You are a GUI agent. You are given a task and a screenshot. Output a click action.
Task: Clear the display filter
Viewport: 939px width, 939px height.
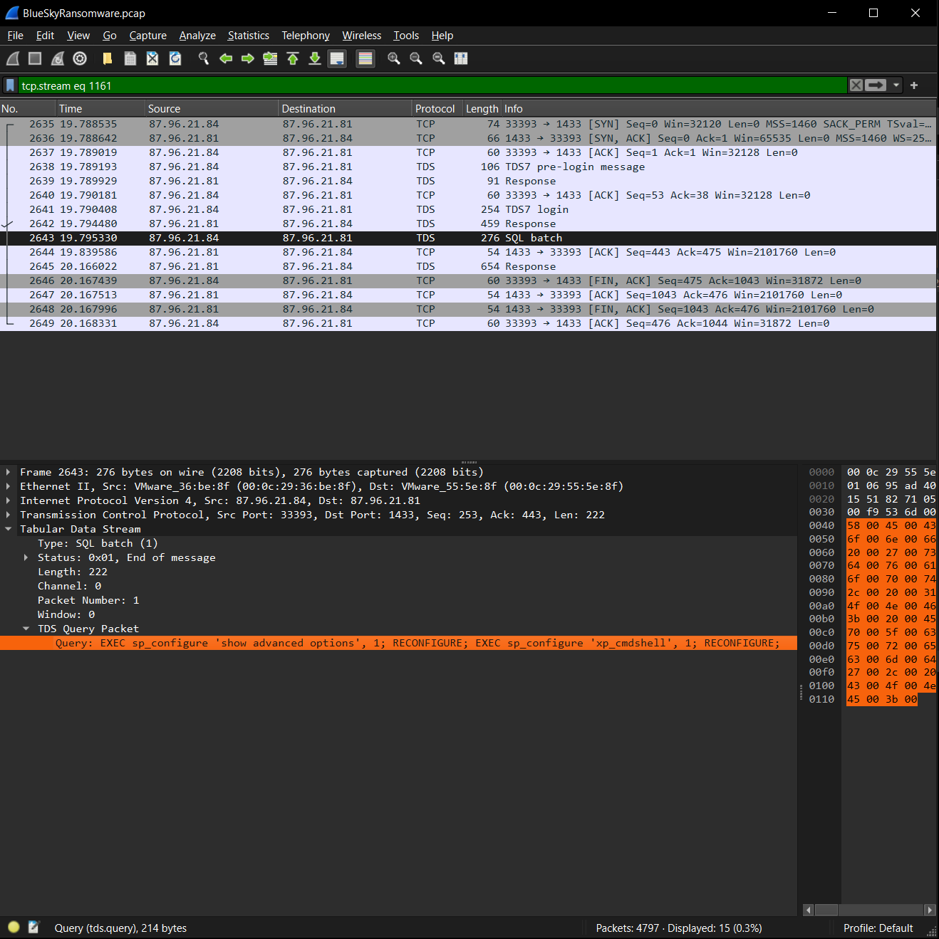(856, 85)
